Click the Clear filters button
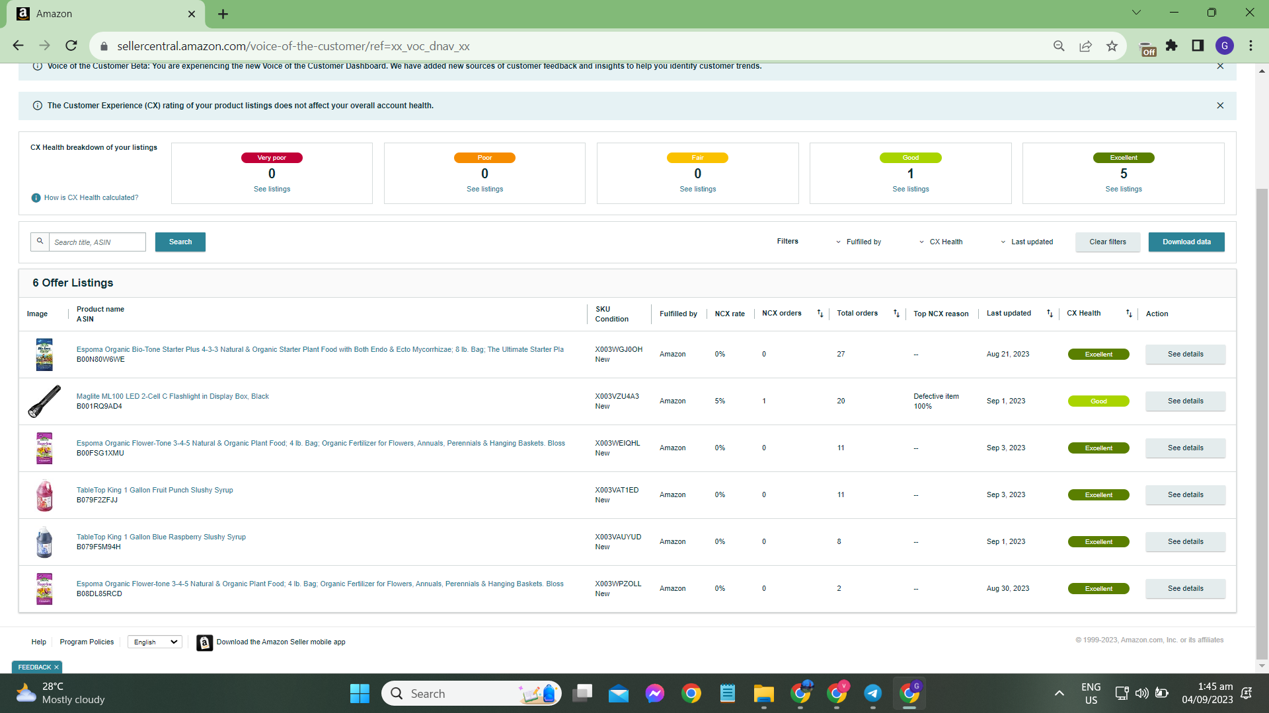This screenshot has width=1269, height=713. point(1108,242)
